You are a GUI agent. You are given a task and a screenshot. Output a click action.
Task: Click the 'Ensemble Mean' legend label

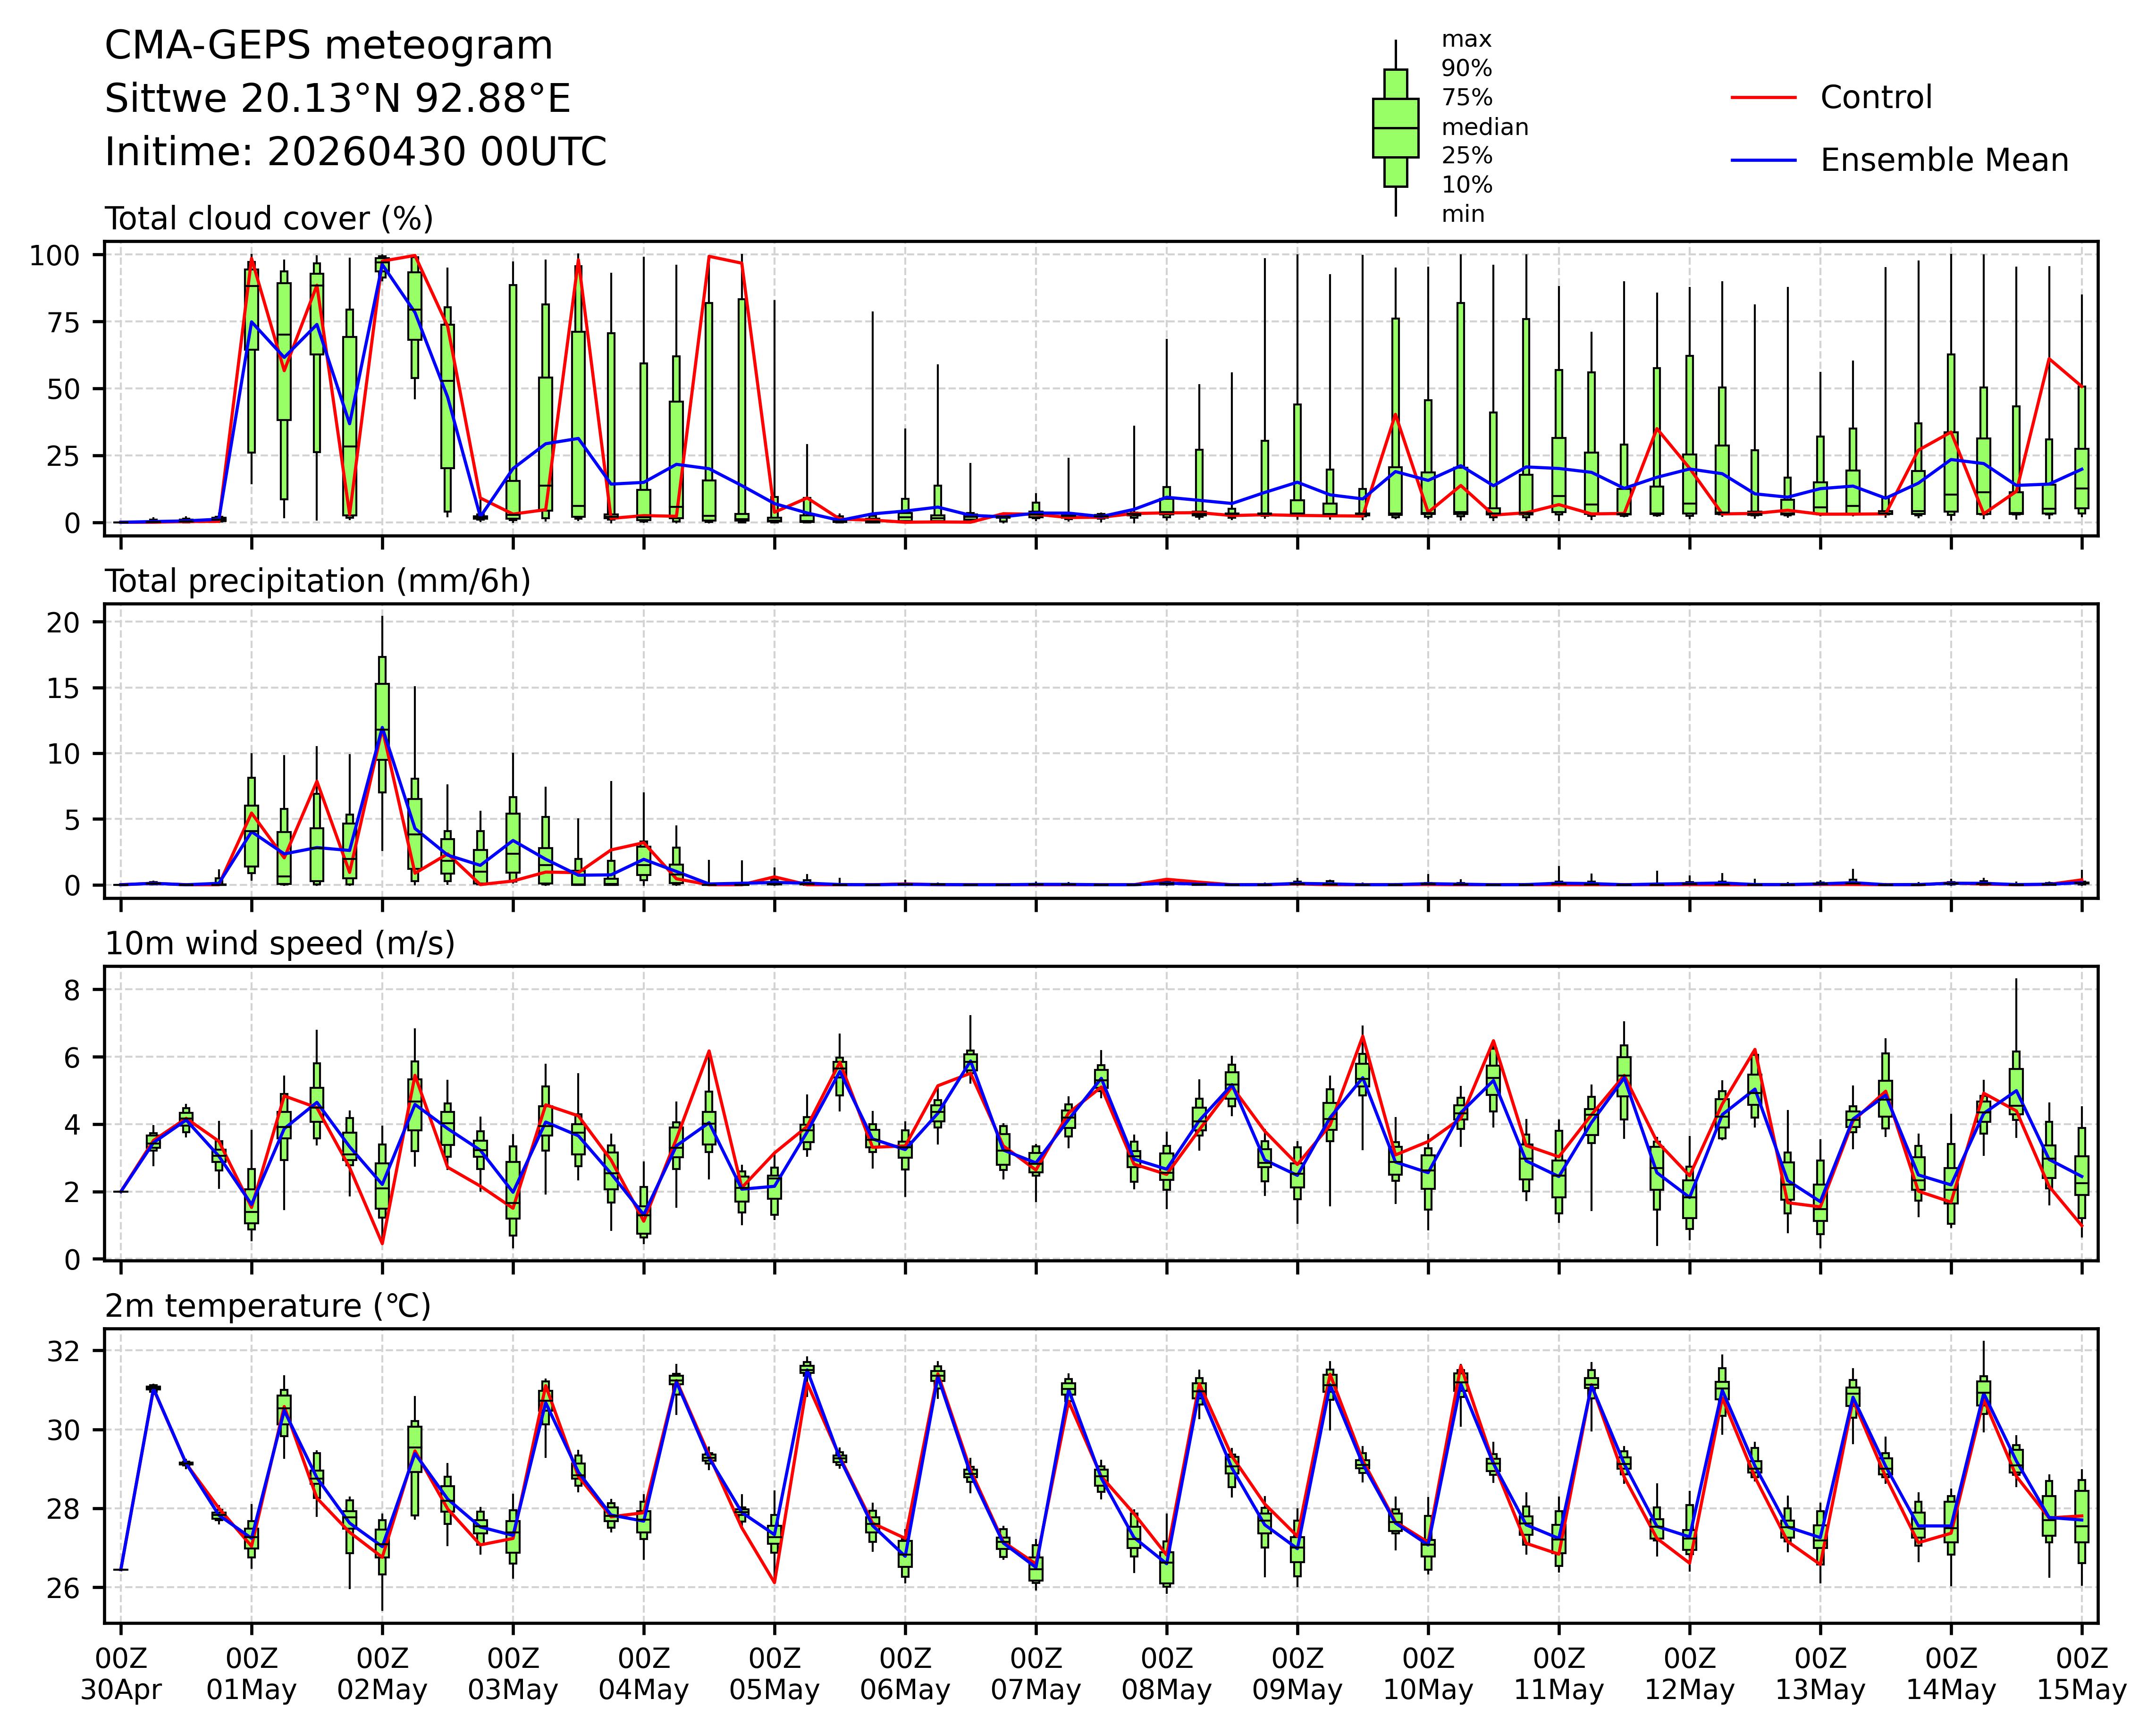point(1944,160)
